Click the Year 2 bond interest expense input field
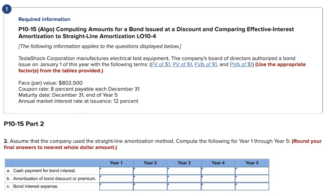 (150, 186)
